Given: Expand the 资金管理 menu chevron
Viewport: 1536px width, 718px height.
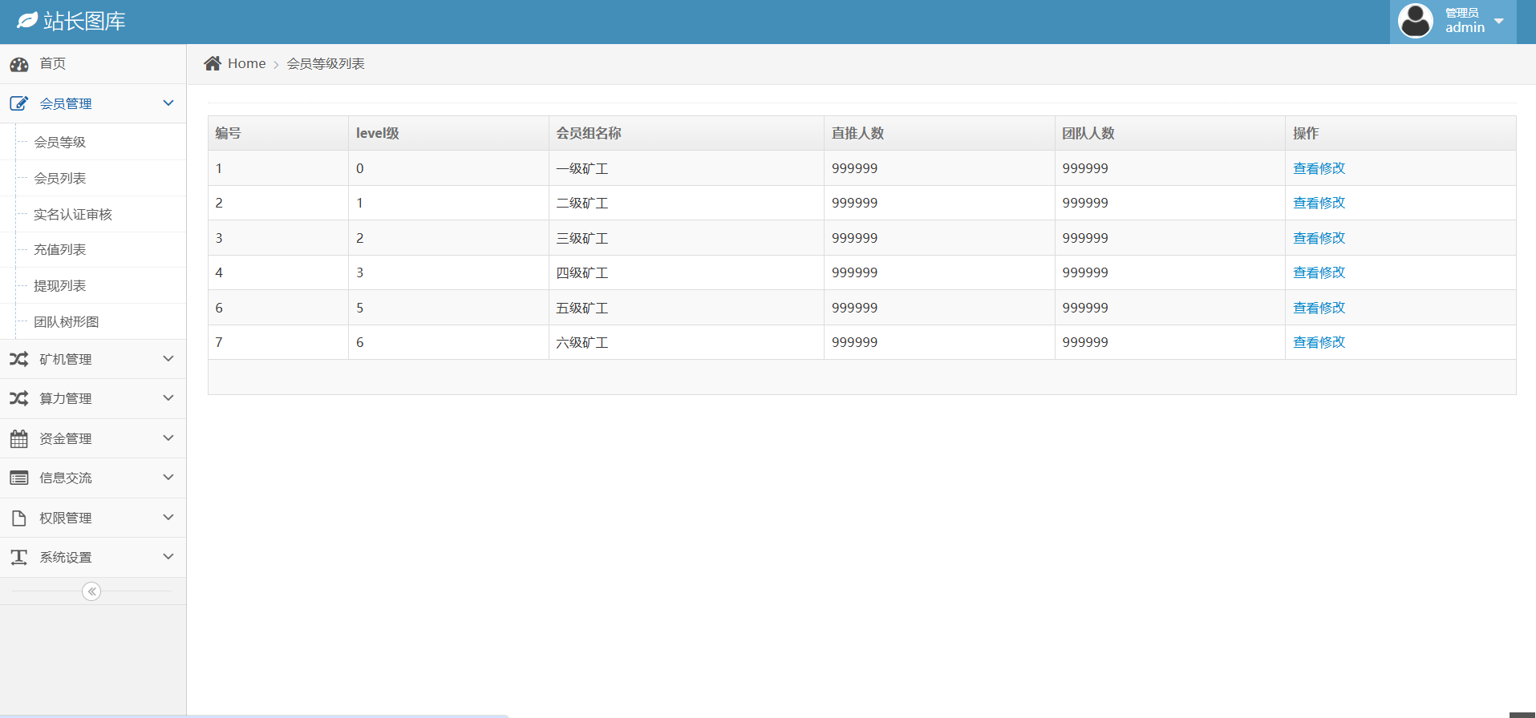Looking at the screenshot, I should [168, 438].
